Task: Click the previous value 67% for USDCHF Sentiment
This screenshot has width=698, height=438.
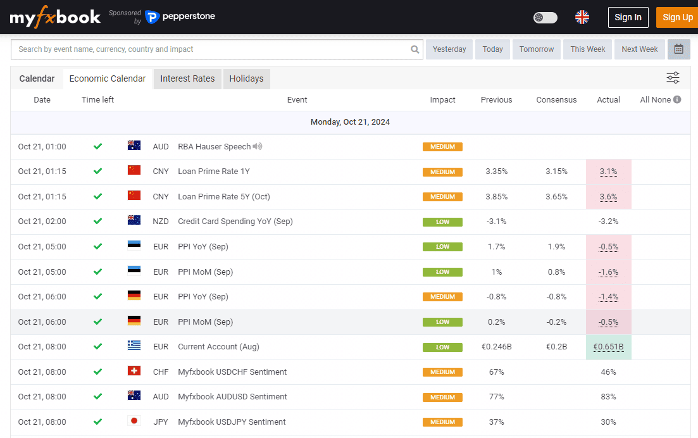Action: [496, 372]
